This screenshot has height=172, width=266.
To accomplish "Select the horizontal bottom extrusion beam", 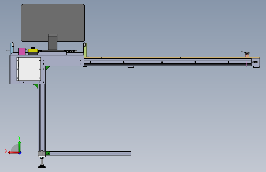I will pos(89,153).
